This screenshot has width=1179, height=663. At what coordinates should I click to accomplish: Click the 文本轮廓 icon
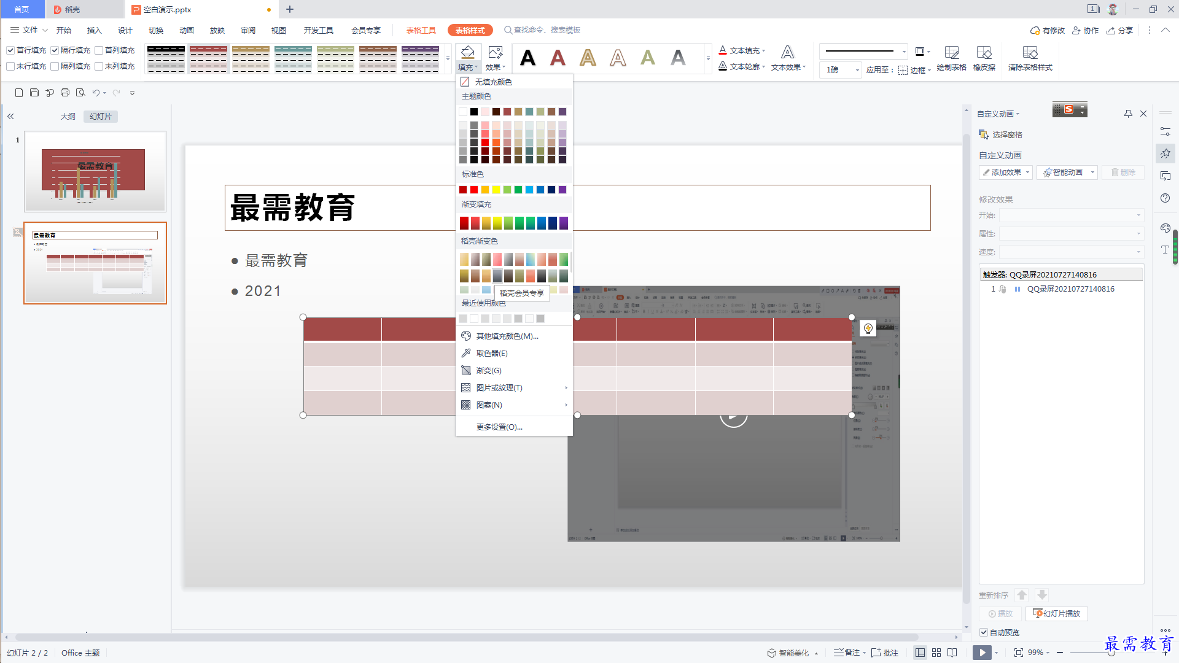pyautogui.click(x=723, y=66)
